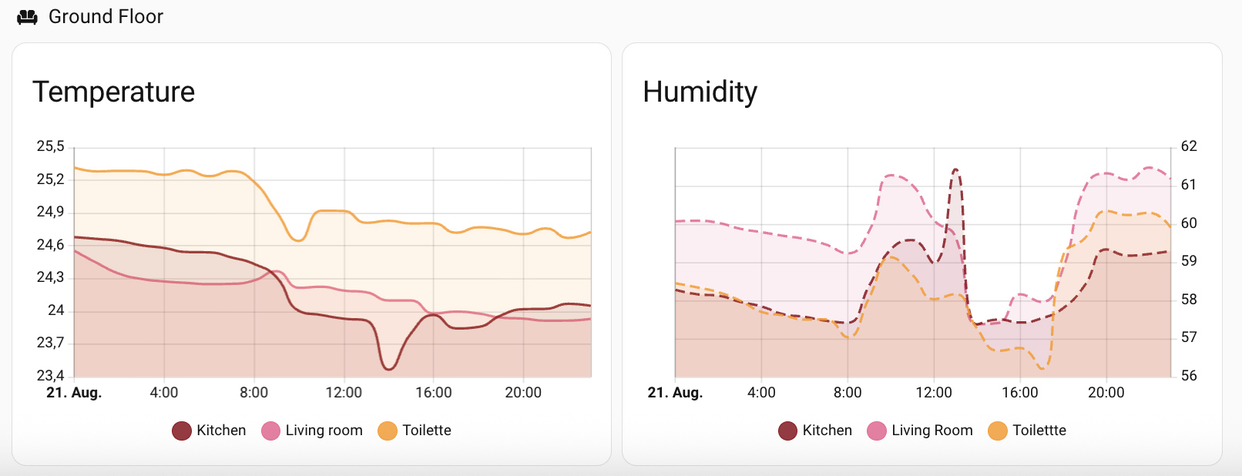Click the Humidity card title
The height and width of the screenshot is (476, 1242).
point(700,92)
